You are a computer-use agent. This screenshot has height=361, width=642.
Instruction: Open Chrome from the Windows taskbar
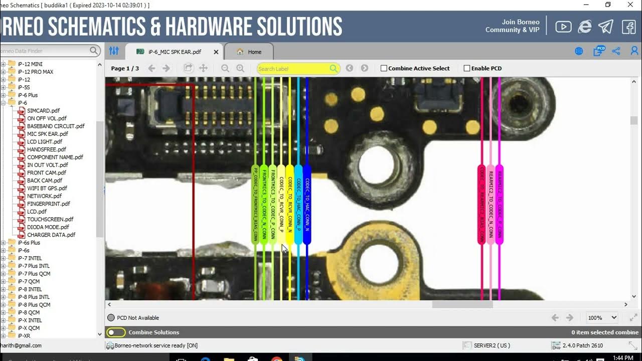276,358
